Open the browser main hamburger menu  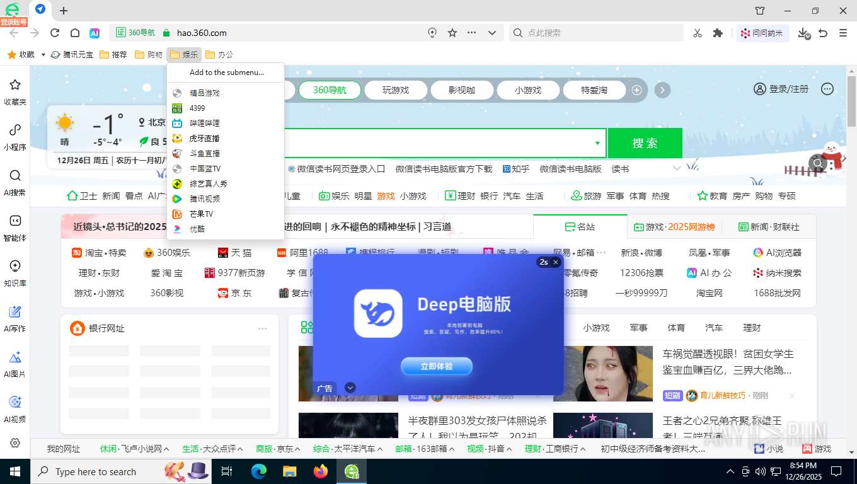(843, 33)
